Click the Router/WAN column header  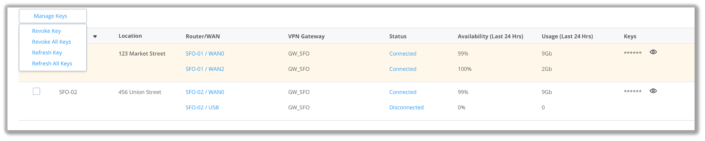202,37
